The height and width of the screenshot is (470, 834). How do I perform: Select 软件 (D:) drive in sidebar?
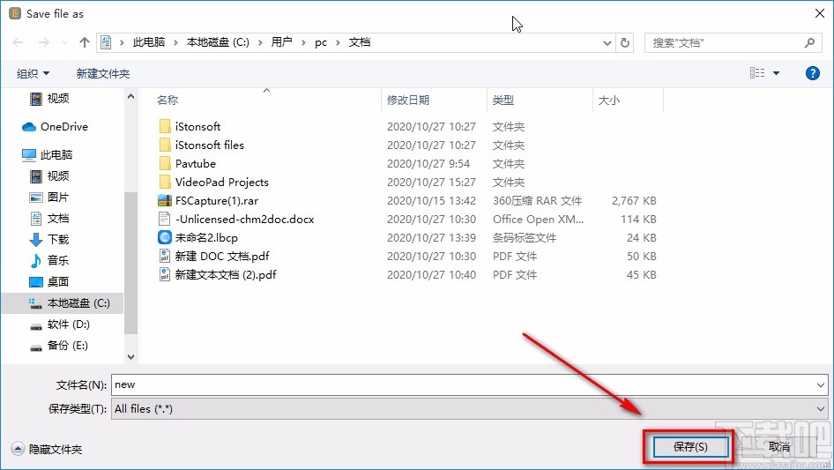(x=60, y=325)
